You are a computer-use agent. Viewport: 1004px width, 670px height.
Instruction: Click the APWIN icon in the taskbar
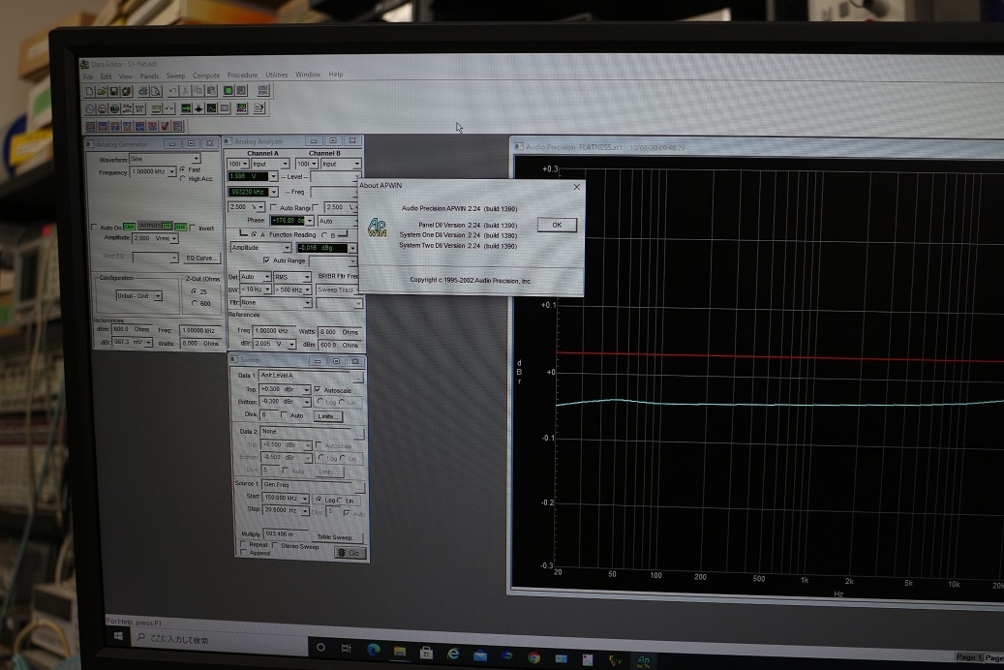click(644, 661)
